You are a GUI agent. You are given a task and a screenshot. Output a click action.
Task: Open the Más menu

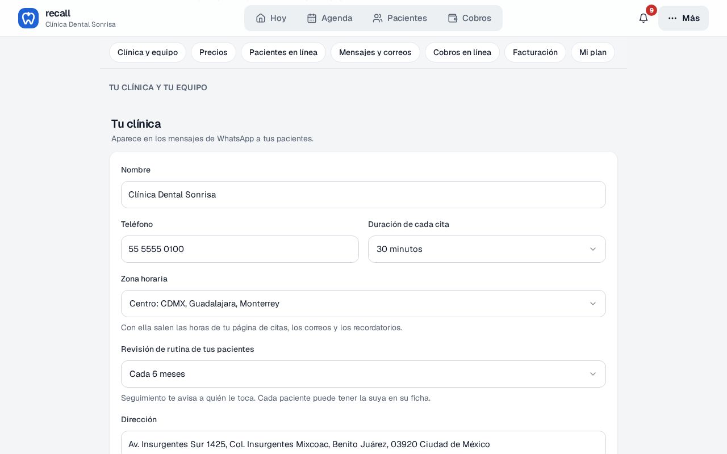[x=683, y=18]
